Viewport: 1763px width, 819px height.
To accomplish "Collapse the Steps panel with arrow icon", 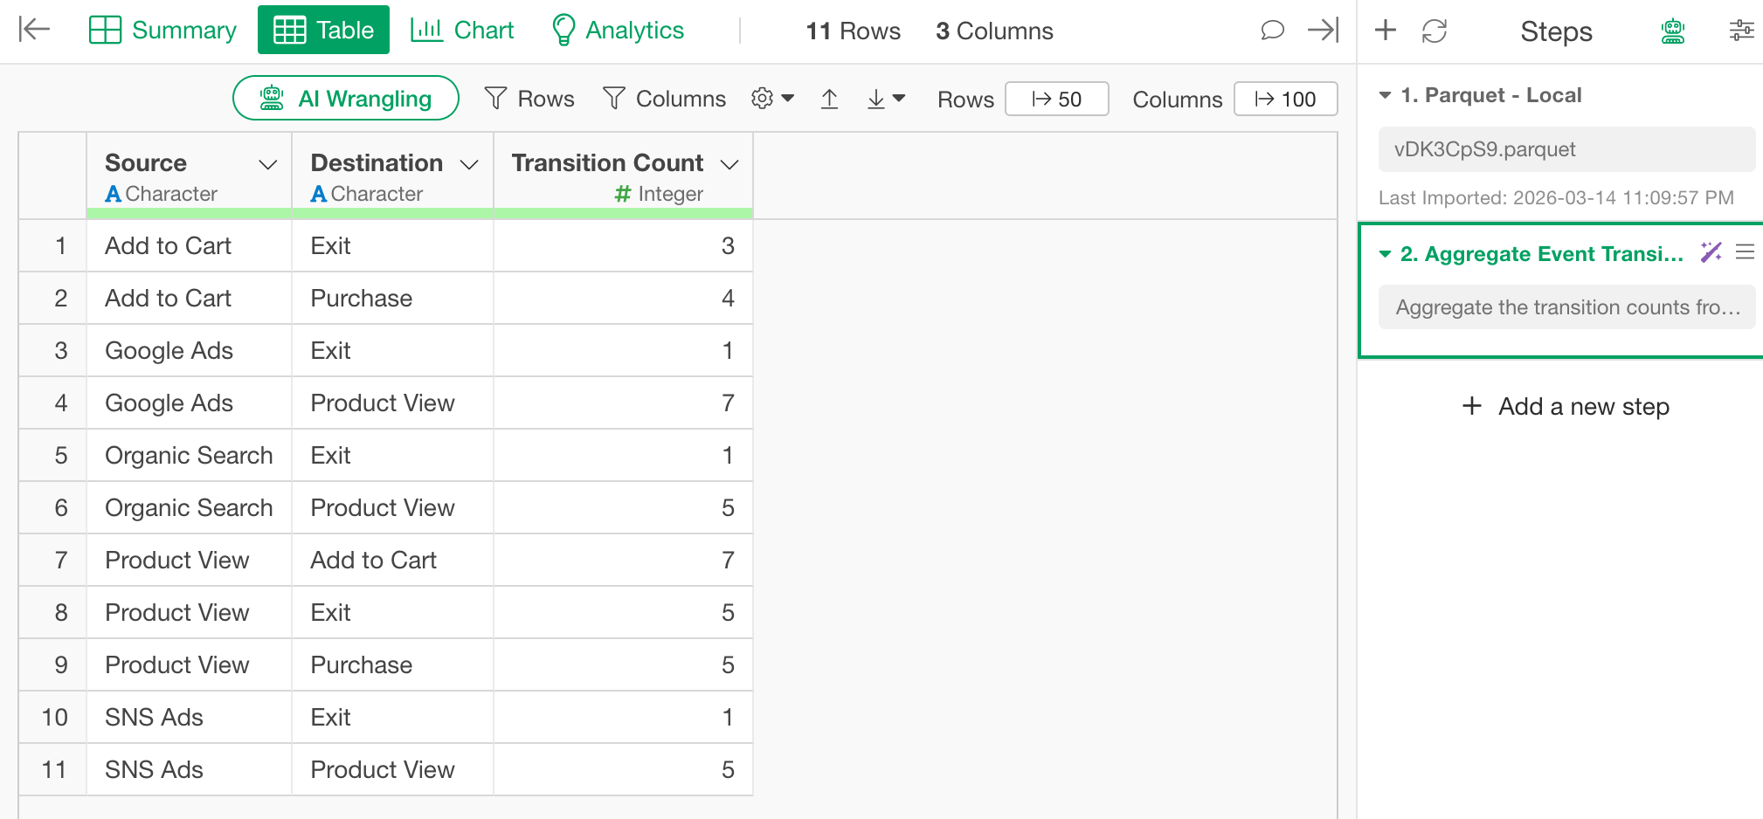I will 1323,31.
